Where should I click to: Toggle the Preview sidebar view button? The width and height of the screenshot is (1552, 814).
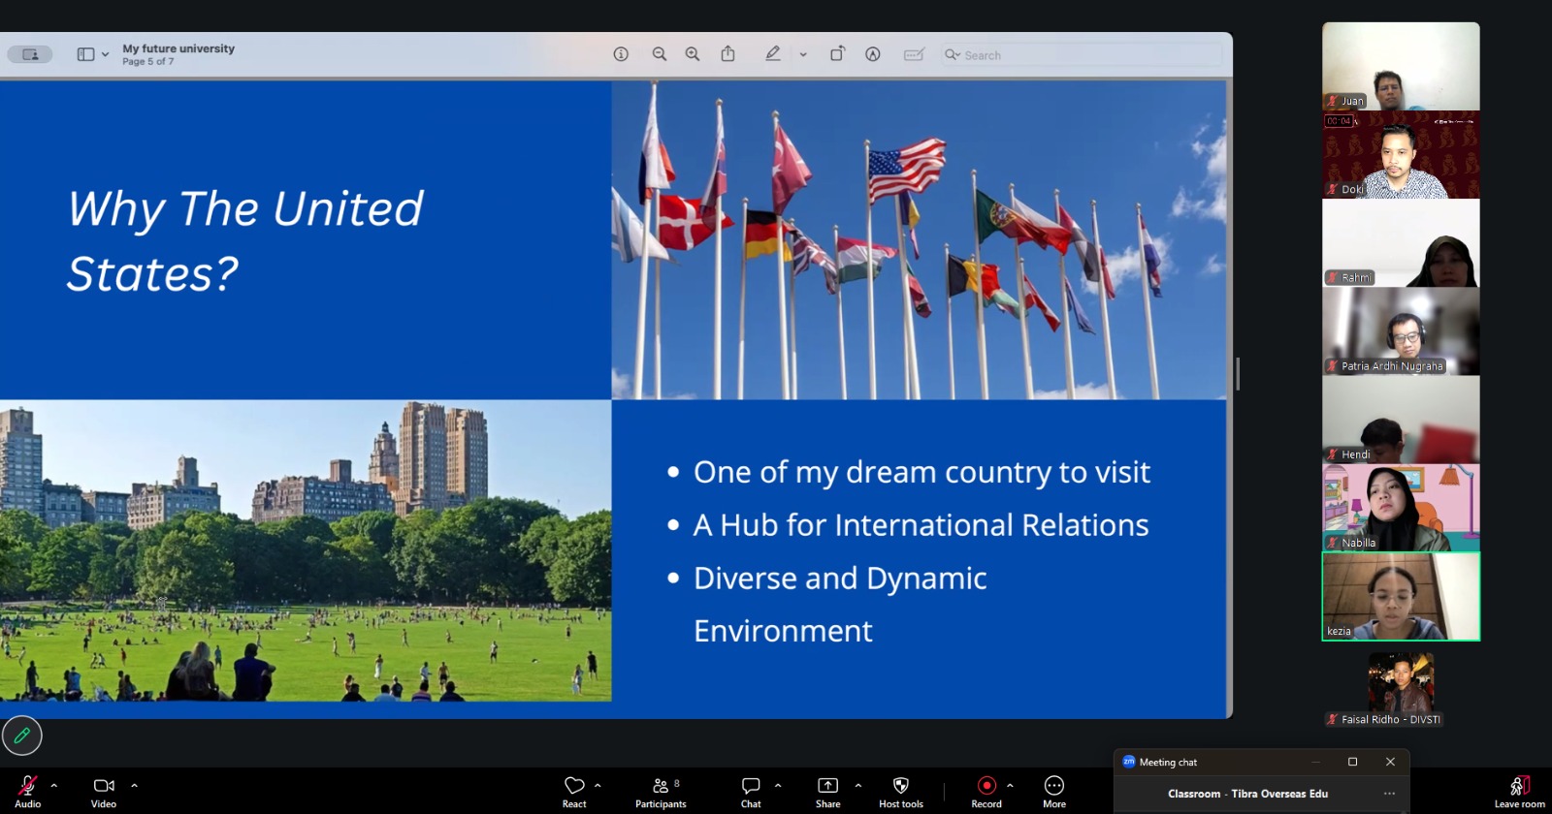point(85,54)
